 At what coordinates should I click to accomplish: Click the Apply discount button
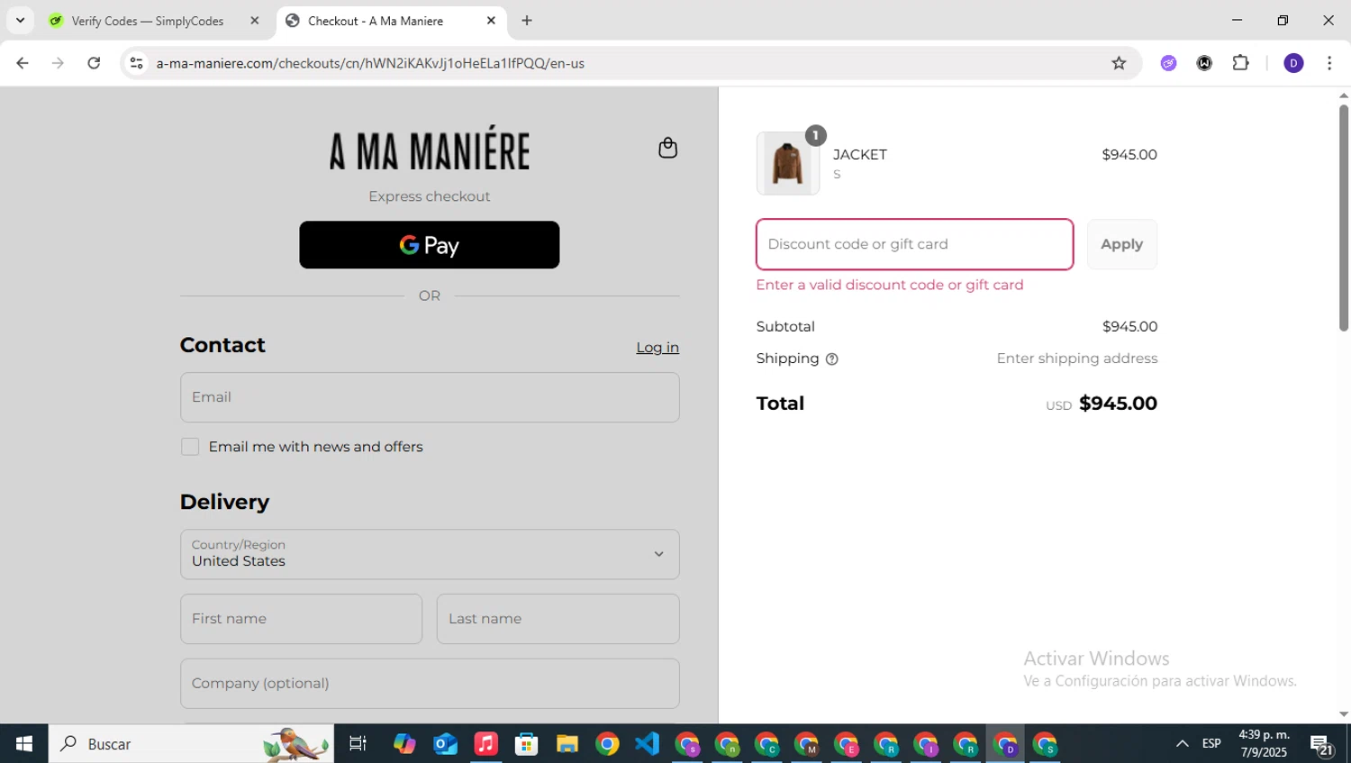pyautogui.click(x=1121, y=244)
